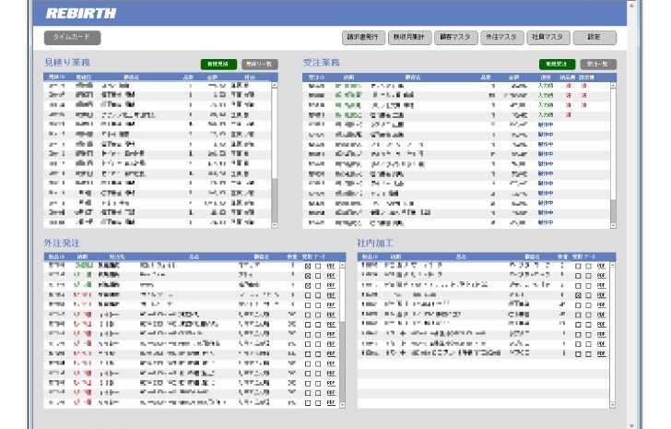This screenshot has height=429, width=671.
Task: Open PDF link in last 外注発注 row
Action: click(x=331, y=403)
